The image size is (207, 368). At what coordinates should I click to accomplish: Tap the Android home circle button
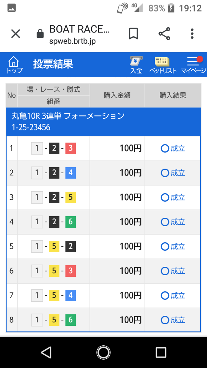click(103, 352)
